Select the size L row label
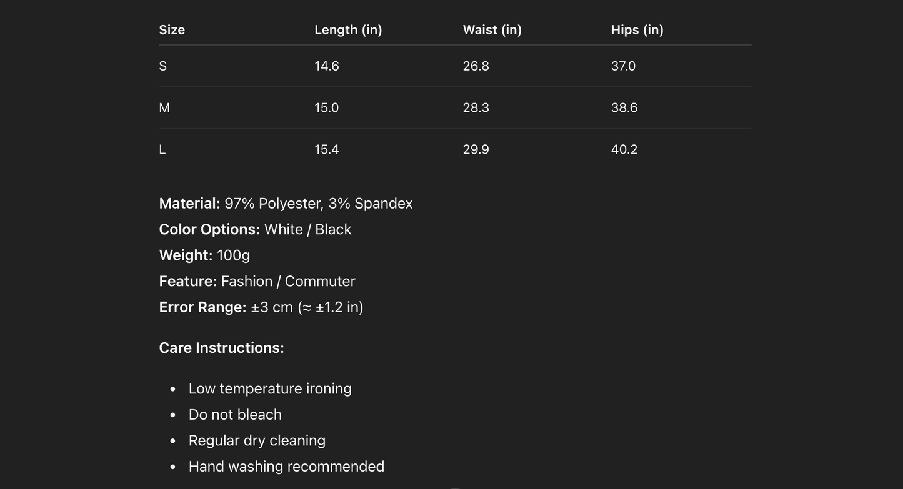This screenshot has height=489, width=903. (162, 149)
